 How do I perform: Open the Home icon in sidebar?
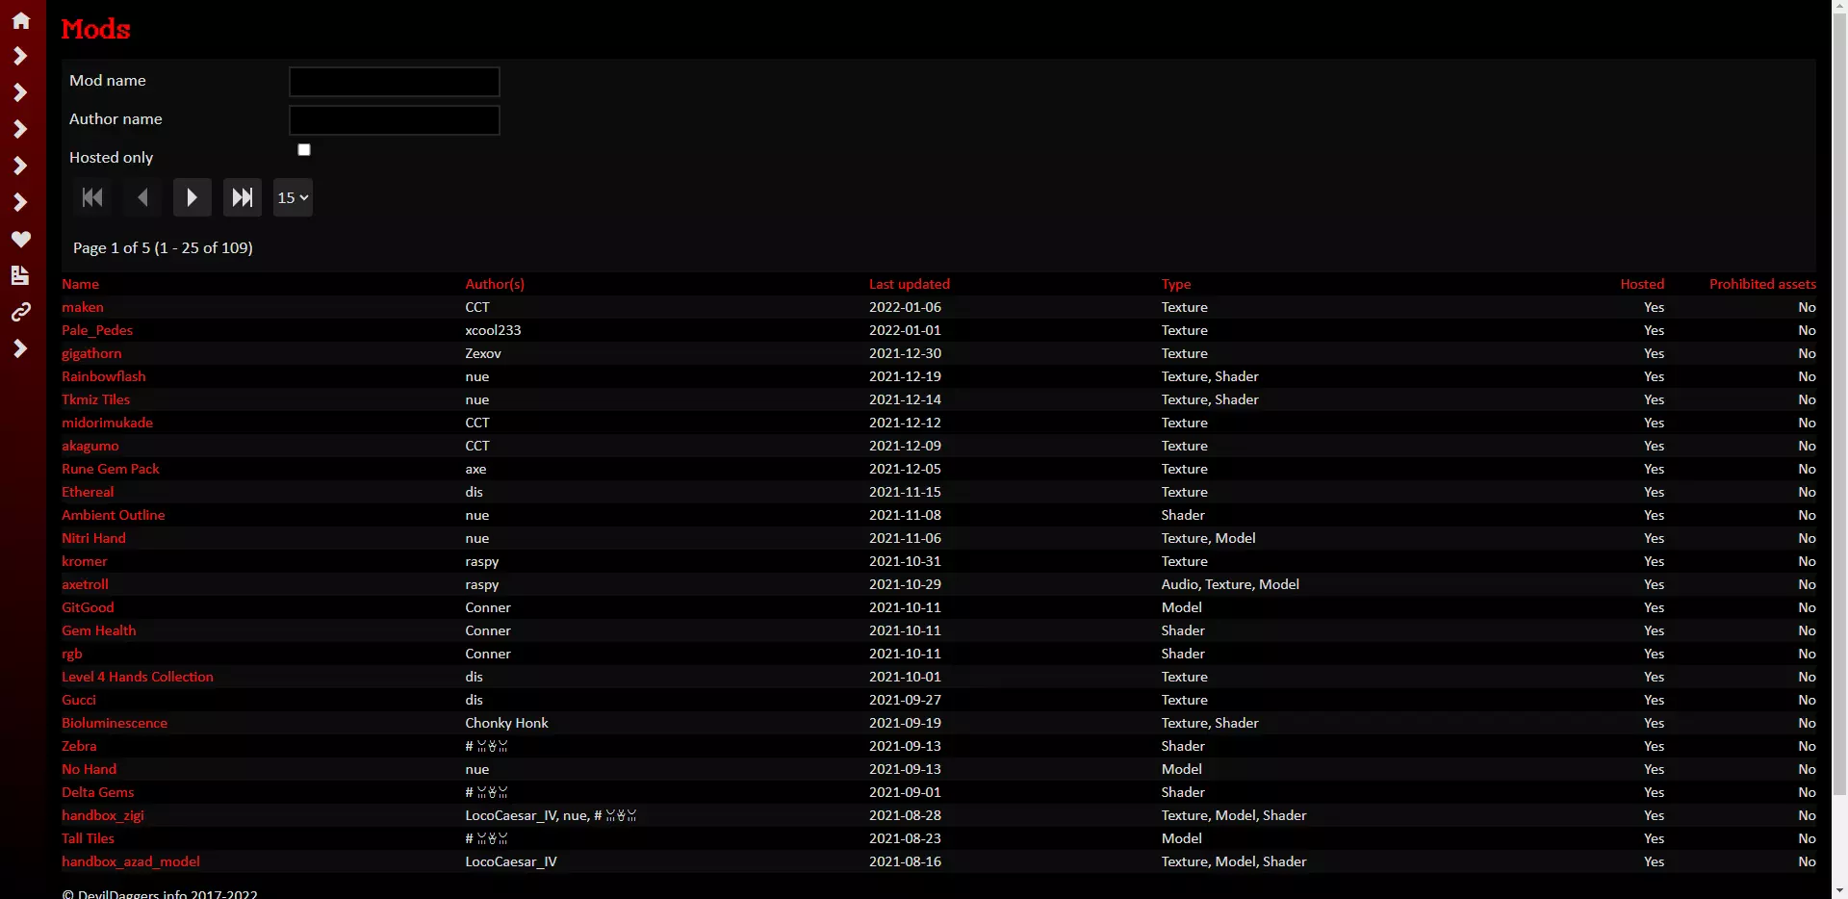pos(20,20)
